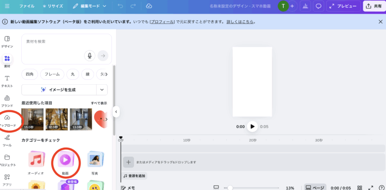
Task: Click the イメージを生成 button
Action: 59,90
